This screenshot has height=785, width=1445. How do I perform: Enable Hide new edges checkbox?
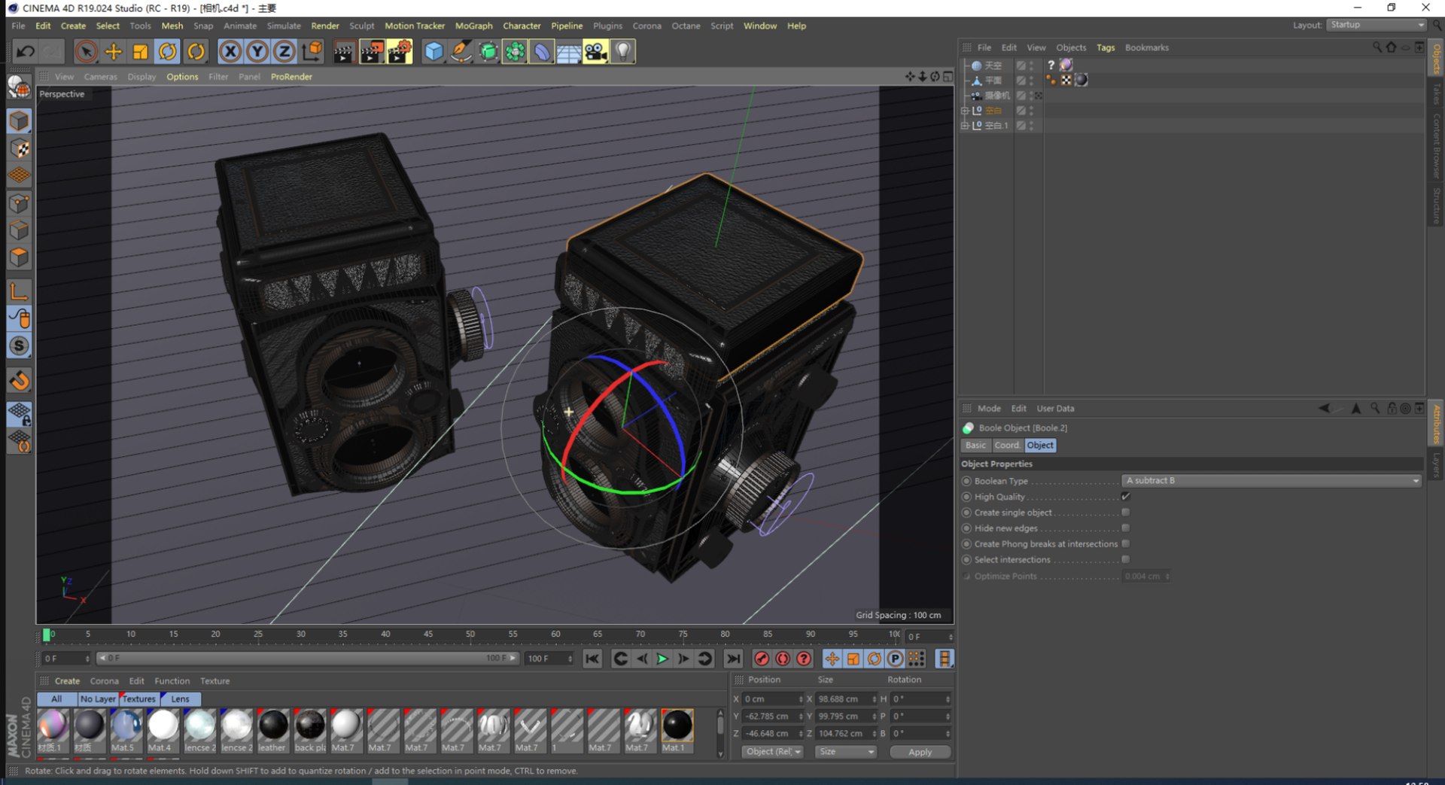(x=1126, y=528)
